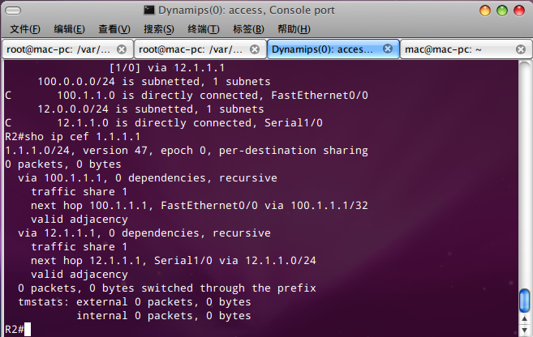The height and width of the screenshot is (337, 533).
Task: Click the R2# command prompt line
Action: 18,329
